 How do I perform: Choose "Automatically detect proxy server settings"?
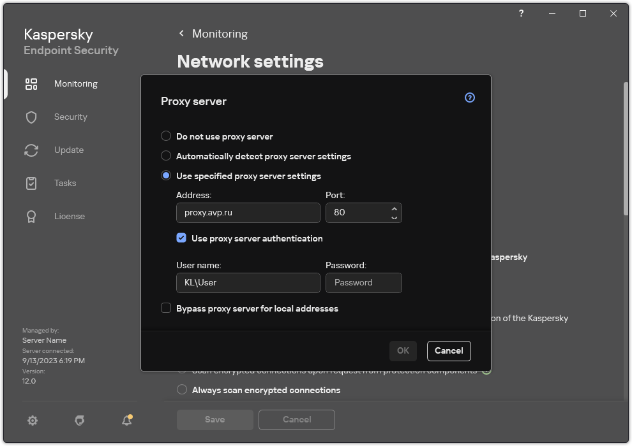tap(166, 156)
